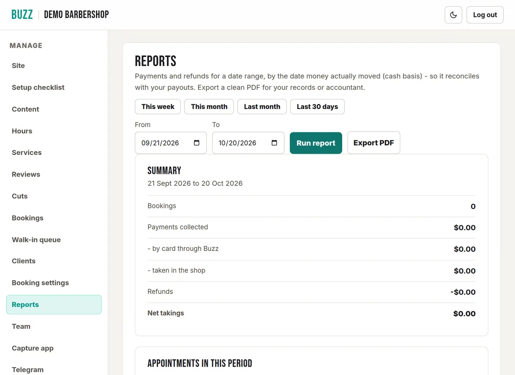Click the Refunds label
The image size is (515, 375).
(160, 292)
